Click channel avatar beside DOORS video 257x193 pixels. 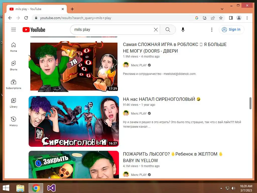[126, 65]
